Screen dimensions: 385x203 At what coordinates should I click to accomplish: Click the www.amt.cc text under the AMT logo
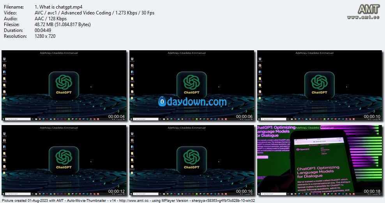point(364,17)
